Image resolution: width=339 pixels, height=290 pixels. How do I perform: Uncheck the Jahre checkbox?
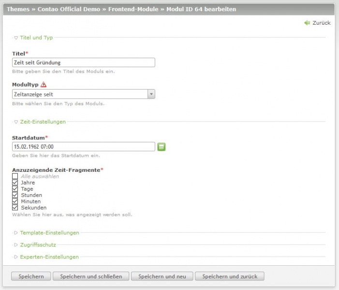(x=15, y=183)
